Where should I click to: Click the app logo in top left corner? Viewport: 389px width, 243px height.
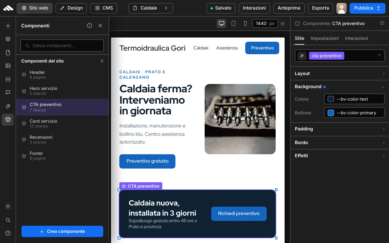pyautogui.click(x=8, y=8)
